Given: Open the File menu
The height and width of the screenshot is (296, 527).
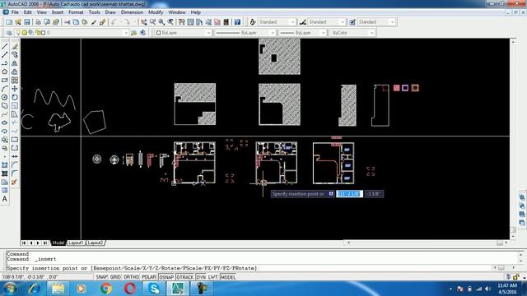Looking at the screenshot, I should (15, 12).
